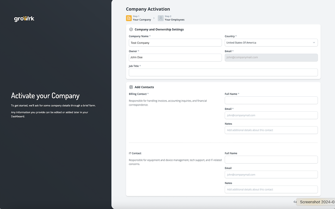This screenshot has height=209, width=335.
Task: Click the groWrk logo
Action: [x=24, y=19]
